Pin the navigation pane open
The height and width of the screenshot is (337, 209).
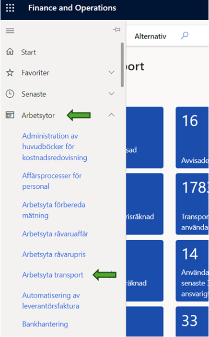(116, 30)
